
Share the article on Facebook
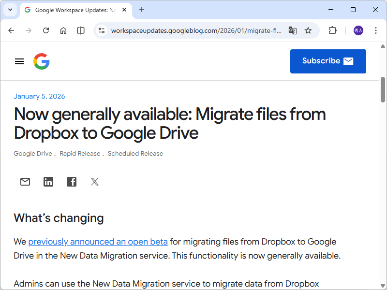click(x=72, y=181)
